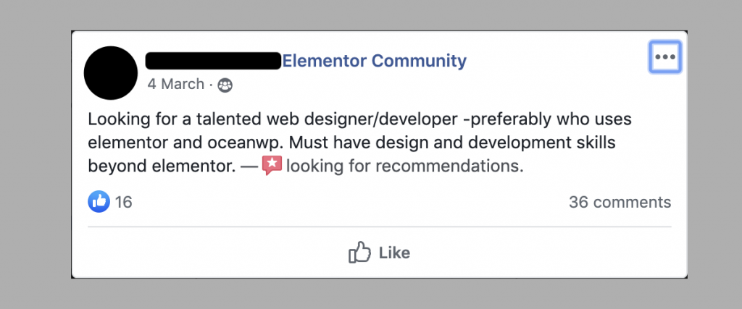The height and width of the screenshot is (309, 742).
Task: Open the list of 16 reactions
Action: [124, 202]
